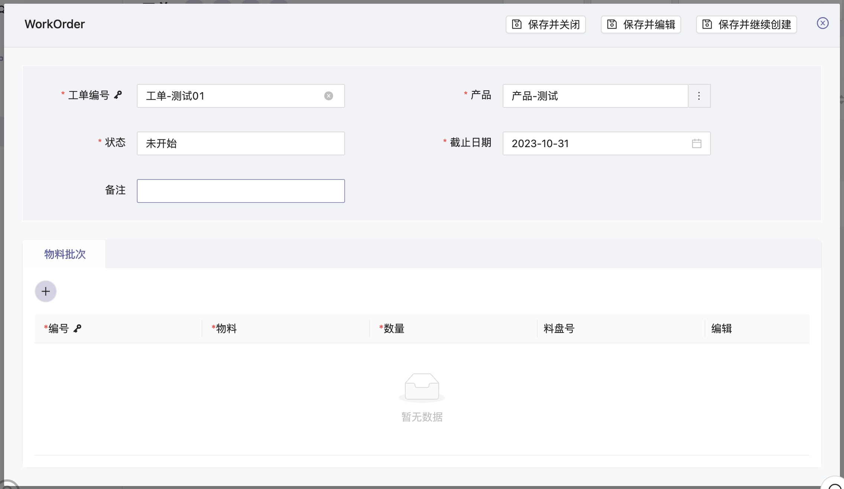The width and height of the screenshot is (844, 489).
Task: Click the 保存并继续创建 button label
Action: click(x=754, y=25)
